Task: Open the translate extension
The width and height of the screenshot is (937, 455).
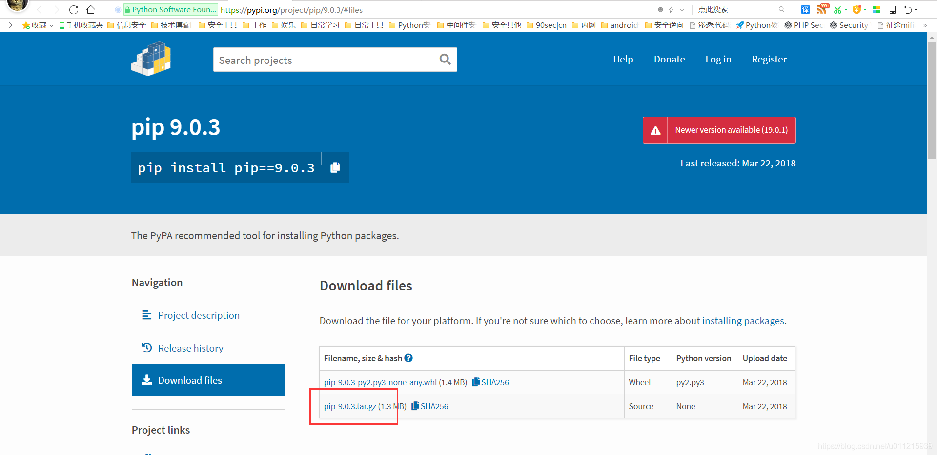Action: click(805, 9)
